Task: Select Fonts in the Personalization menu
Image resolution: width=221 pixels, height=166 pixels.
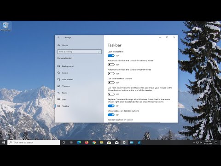Action: (x=79, y=93)
